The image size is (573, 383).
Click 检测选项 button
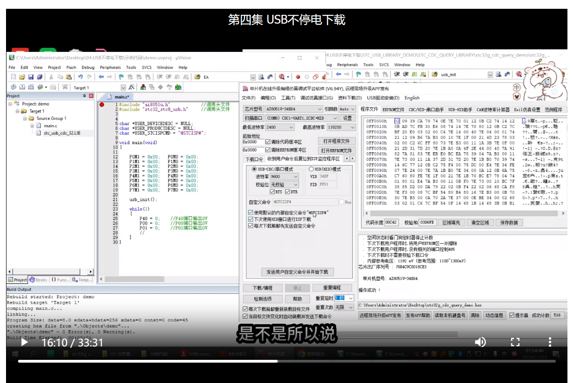pyautogui.click(x=262, y=299)
